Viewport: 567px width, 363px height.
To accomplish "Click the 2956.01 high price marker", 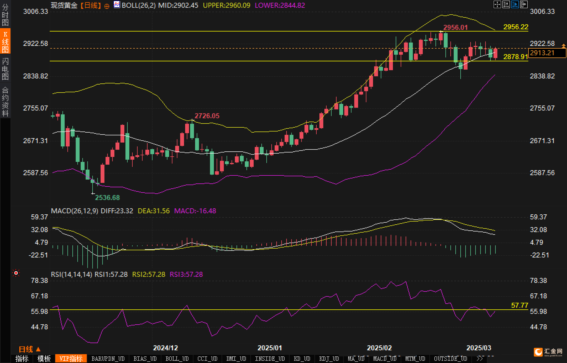I will point(455,27).
